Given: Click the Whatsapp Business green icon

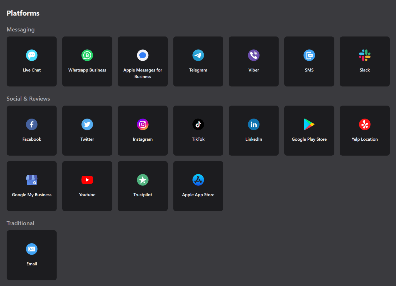Looking at the screenshot, I should [87, 55].
